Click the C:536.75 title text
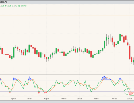This screenshot has height=103, width=134. (x=3, y=2)
